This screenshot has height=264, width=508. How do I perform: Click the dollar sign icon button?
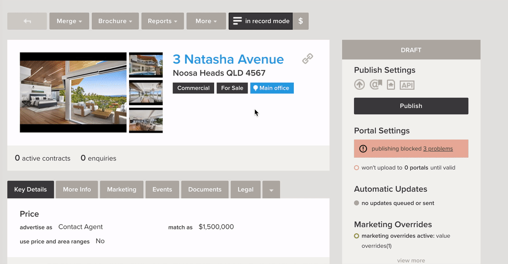(301, 21)
